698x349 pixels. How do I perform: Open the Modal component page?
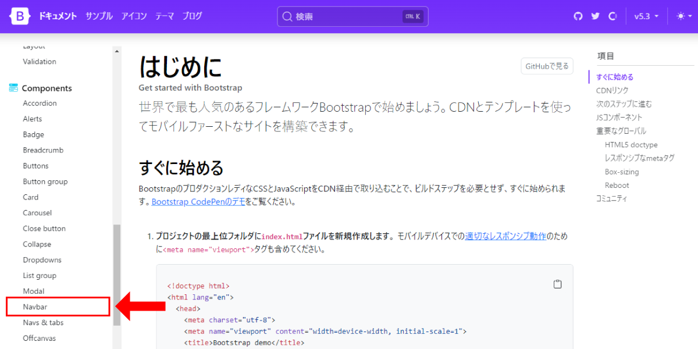34,292
